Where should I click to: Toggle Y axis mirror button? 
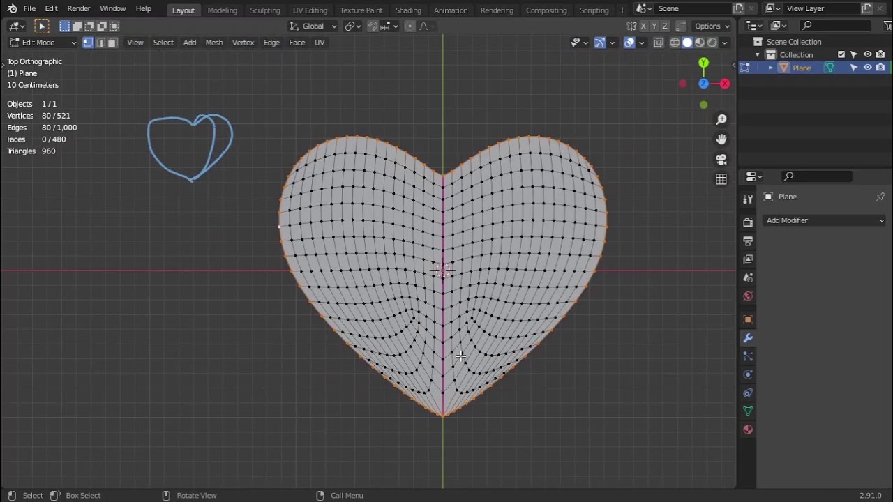click(x=654, y=26)
